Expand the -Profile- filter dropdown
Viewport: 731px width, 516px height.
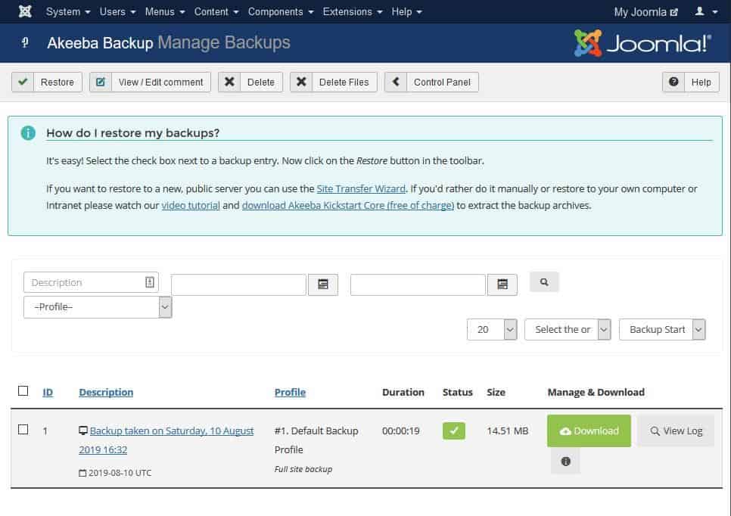pos(98,307)
